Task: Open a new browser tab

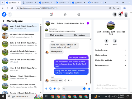Action: 106,3
